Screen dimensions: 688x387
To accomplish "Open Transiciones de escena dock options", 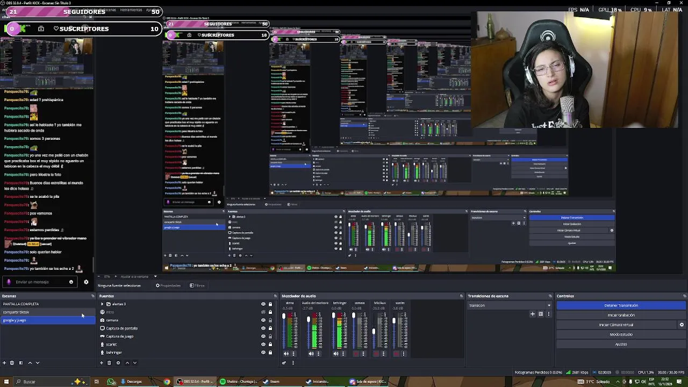I will [550, 296].
